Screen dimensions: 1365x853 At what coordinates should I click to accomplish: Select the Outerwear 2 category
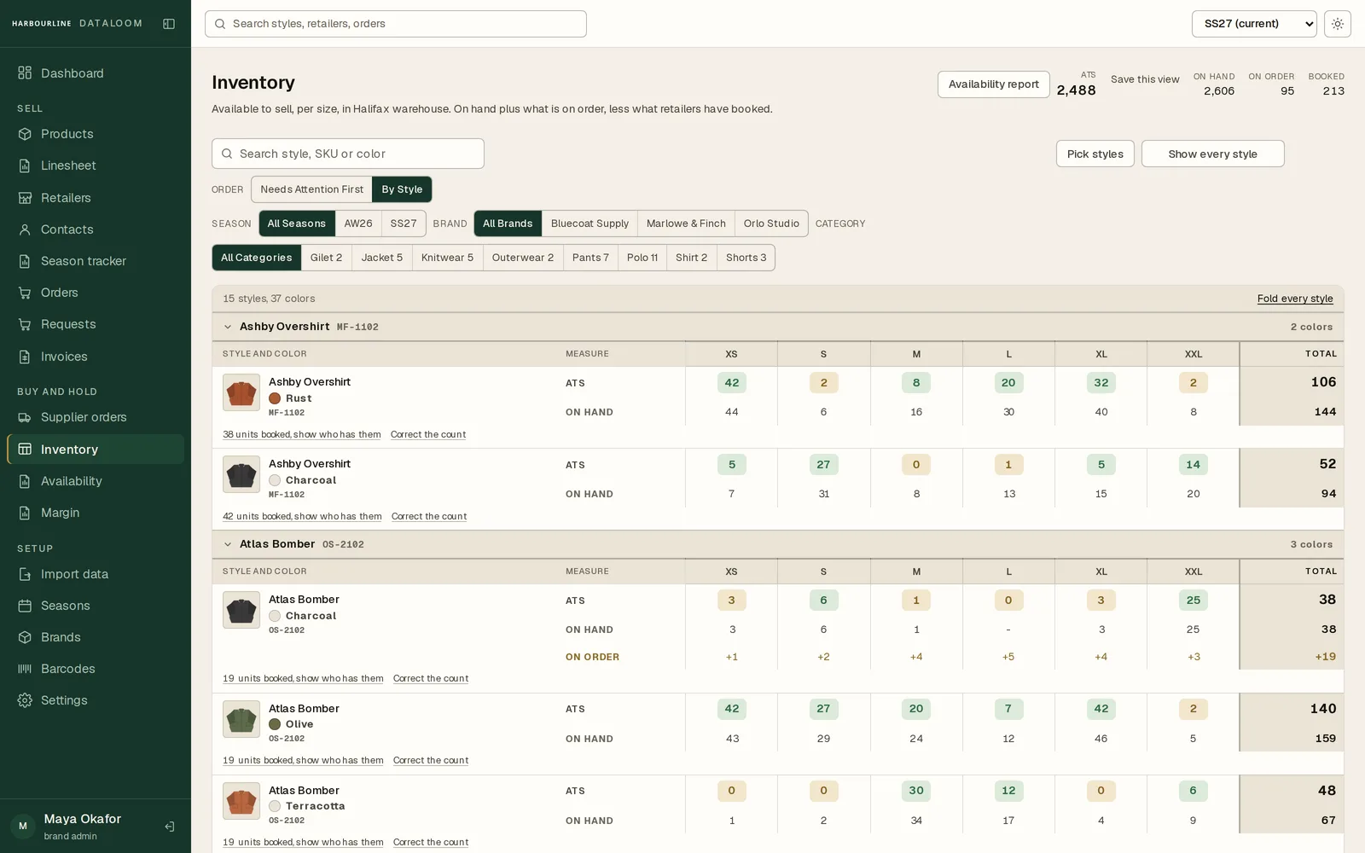[523, 258]
